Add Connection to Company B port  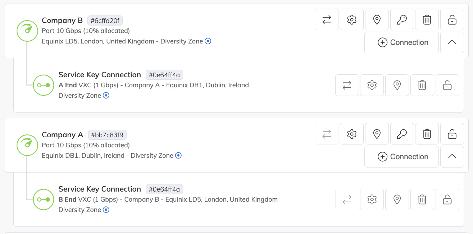pos(401,42)
